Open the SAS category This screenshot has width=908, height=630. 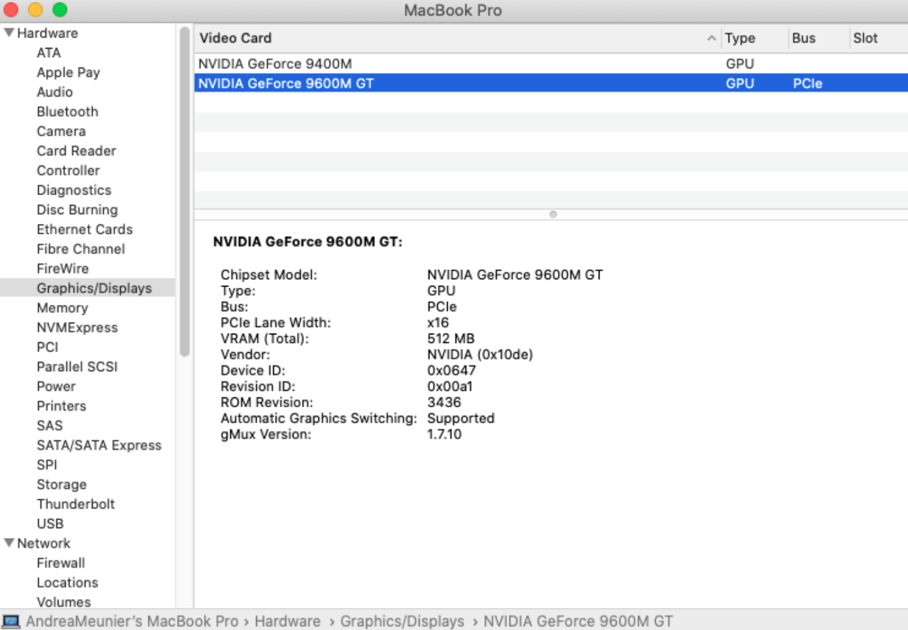tap(50, 426)
